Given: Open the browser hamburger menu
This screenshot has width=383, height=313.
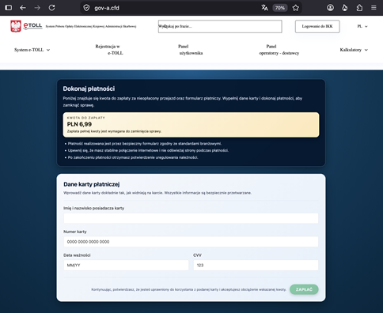Looking at the screenshot, I should click(x=374, y=8).
